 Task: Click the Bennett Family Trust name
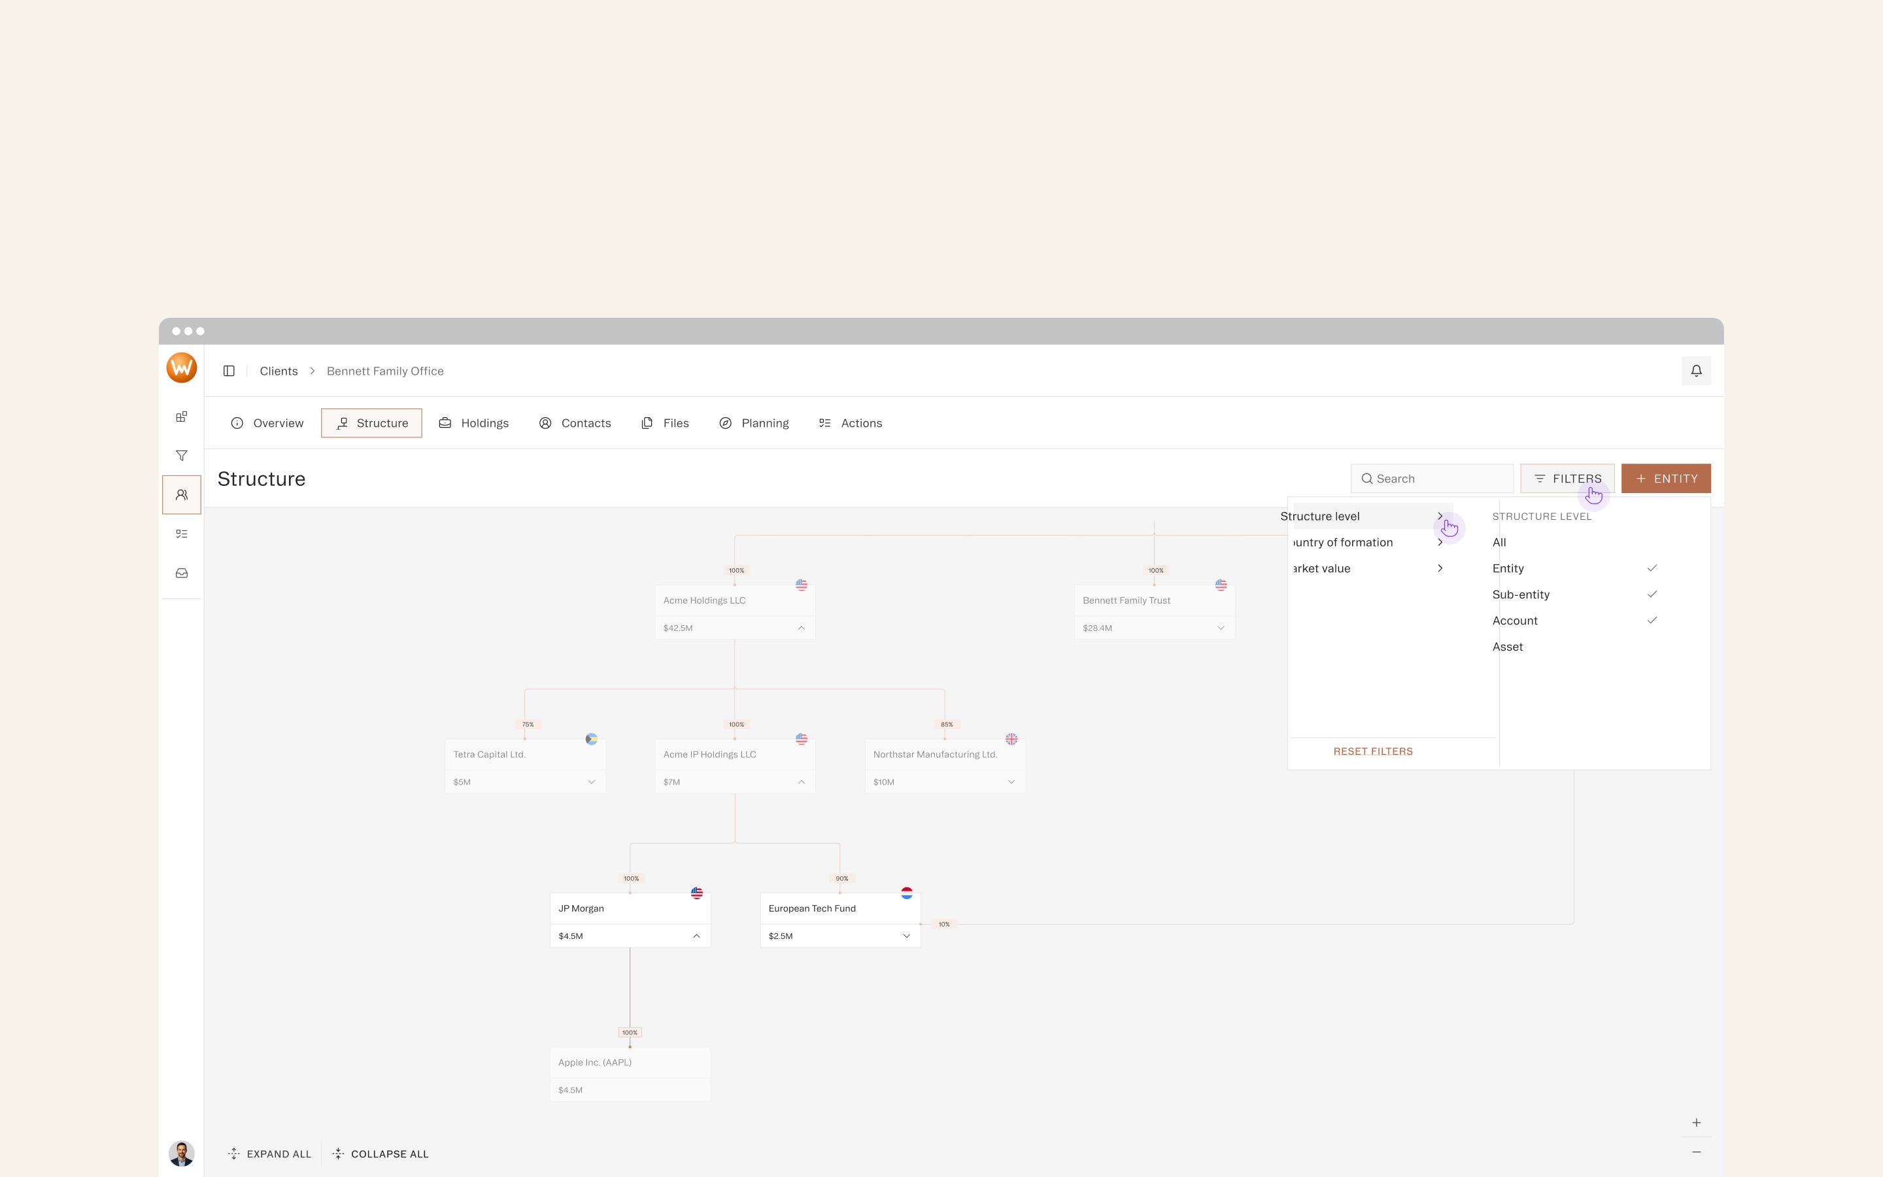[1126, 600]
